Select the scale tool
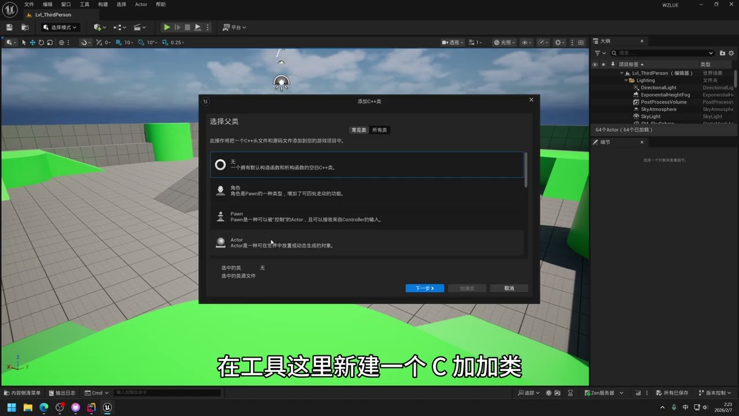Viewport: 739px width, 416px height. coord(50,42)
